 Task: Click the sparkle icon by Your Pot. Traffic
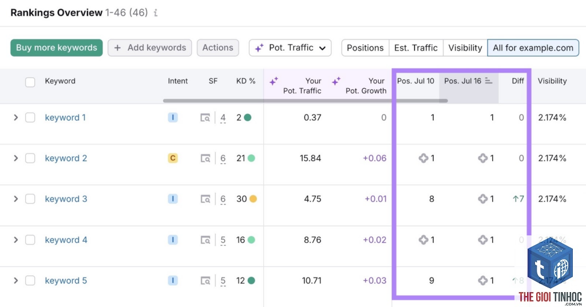tap(274, 81)
